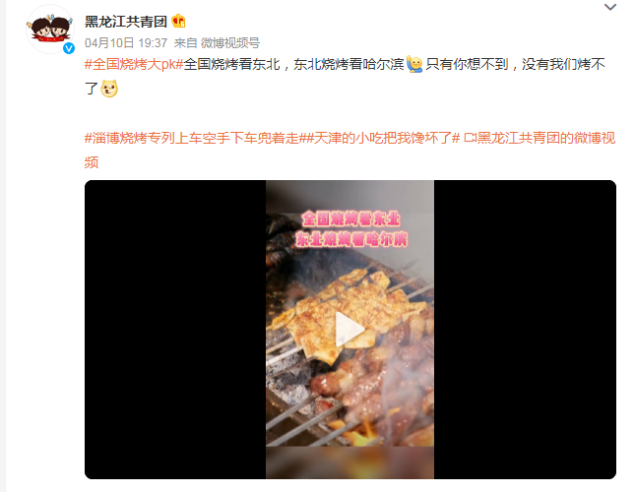Image resolution: width=634 pixels, height=492 pixels.
Task: Click the black left area of video player
Action: 175,330
